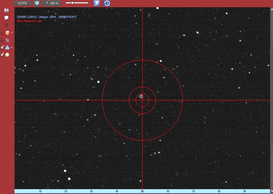Tick the checkbox beside Jupiter symbol
The image size is (273, 194).
pyautogui.click(x=2, y=40)
